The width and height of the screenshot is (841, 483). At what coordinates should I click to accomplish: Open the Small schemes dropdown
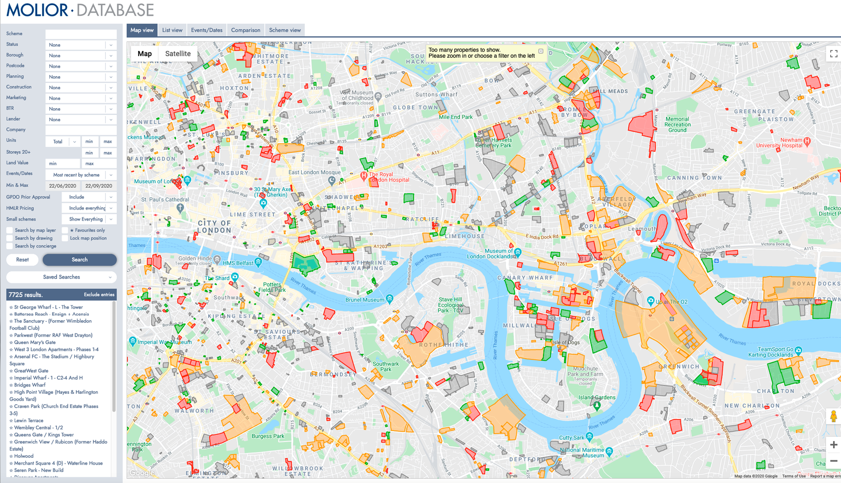[x=89, y=219]
